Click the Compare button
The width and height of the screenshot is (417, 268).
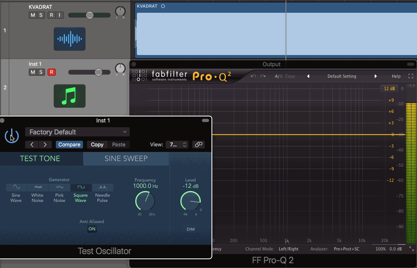click(x=69, y=145)
